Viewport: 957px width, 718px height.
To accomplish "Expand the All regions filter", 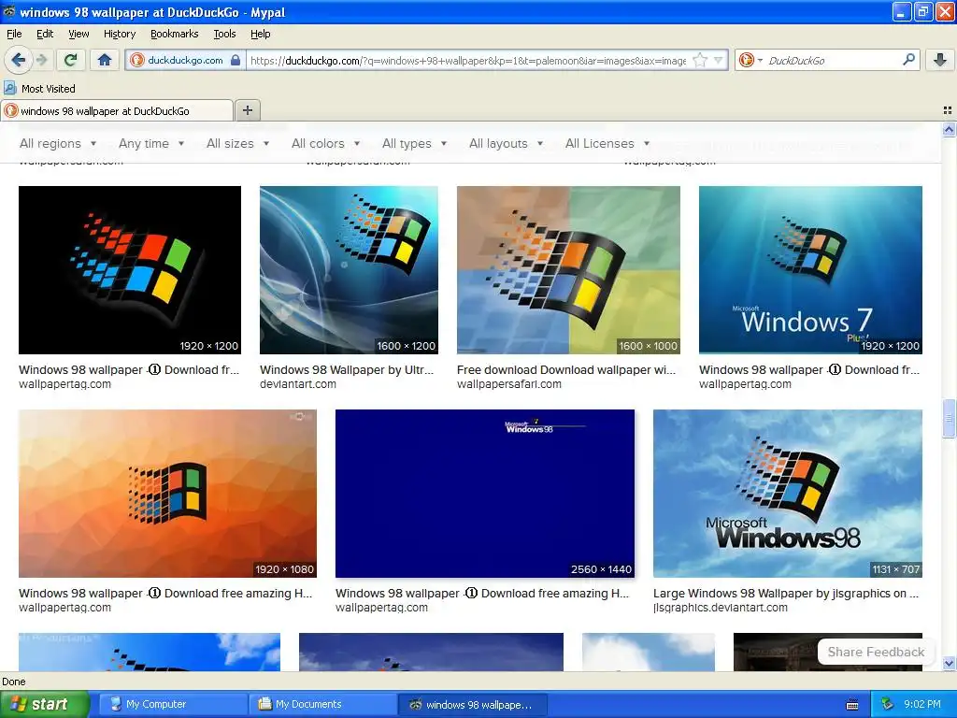I will 58,143.
